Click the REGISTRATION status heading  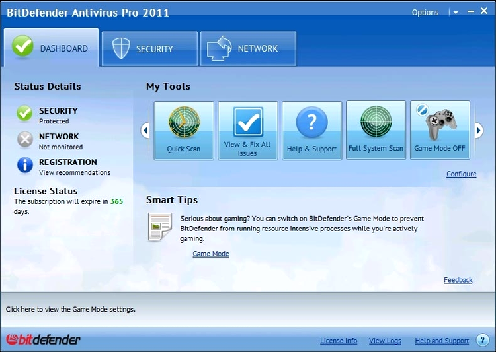[68, 162]
